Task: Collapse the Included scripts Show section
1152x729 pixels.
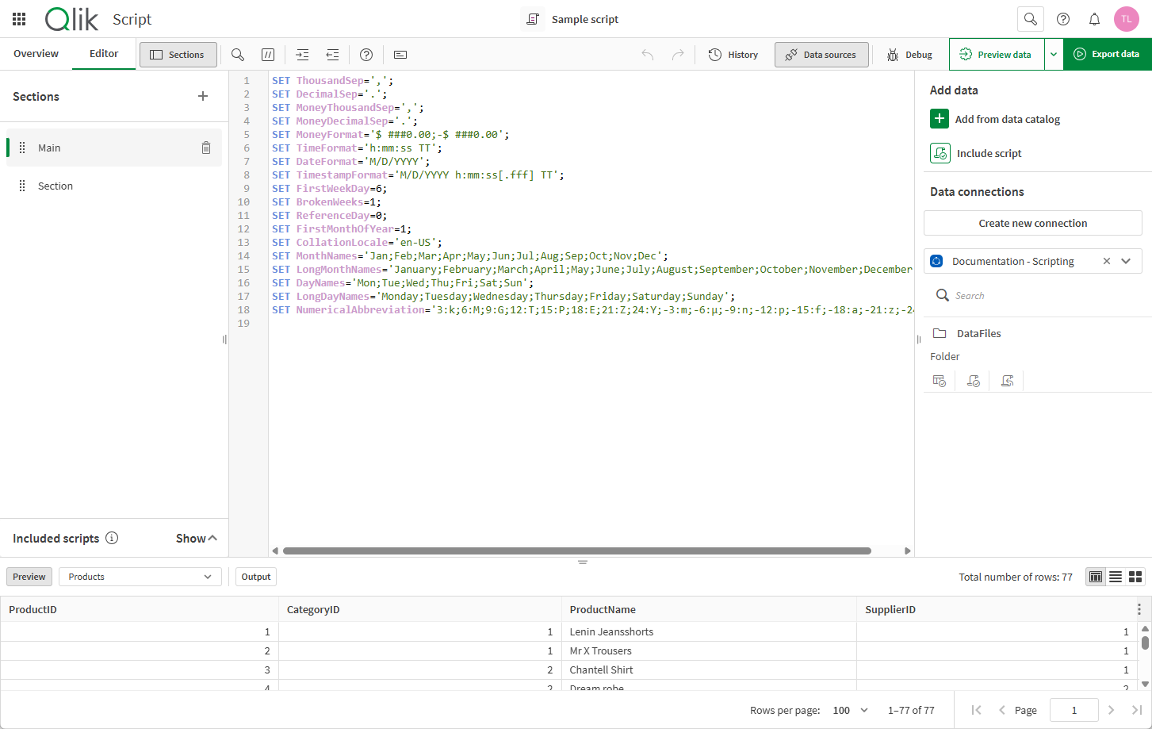Action: point(195,538)
